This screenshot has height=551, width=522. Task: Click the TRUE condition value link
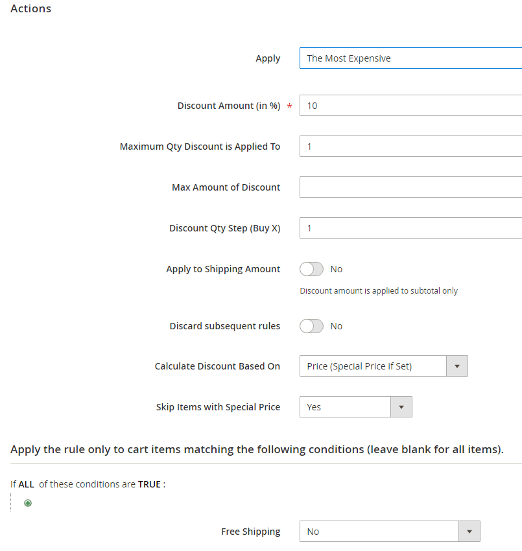coord(149,484)
